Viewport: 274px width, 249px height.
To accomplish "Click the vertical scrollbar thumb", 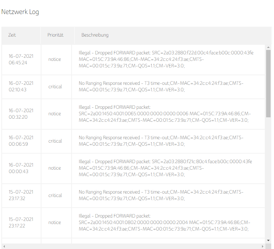I will (x=268, y=83).
